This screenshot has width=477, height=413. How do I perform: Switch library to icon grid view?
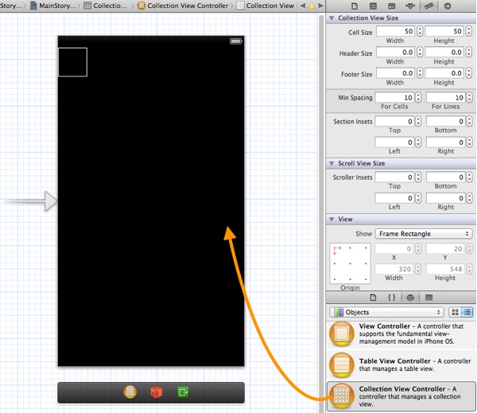[x=456, y=313]
